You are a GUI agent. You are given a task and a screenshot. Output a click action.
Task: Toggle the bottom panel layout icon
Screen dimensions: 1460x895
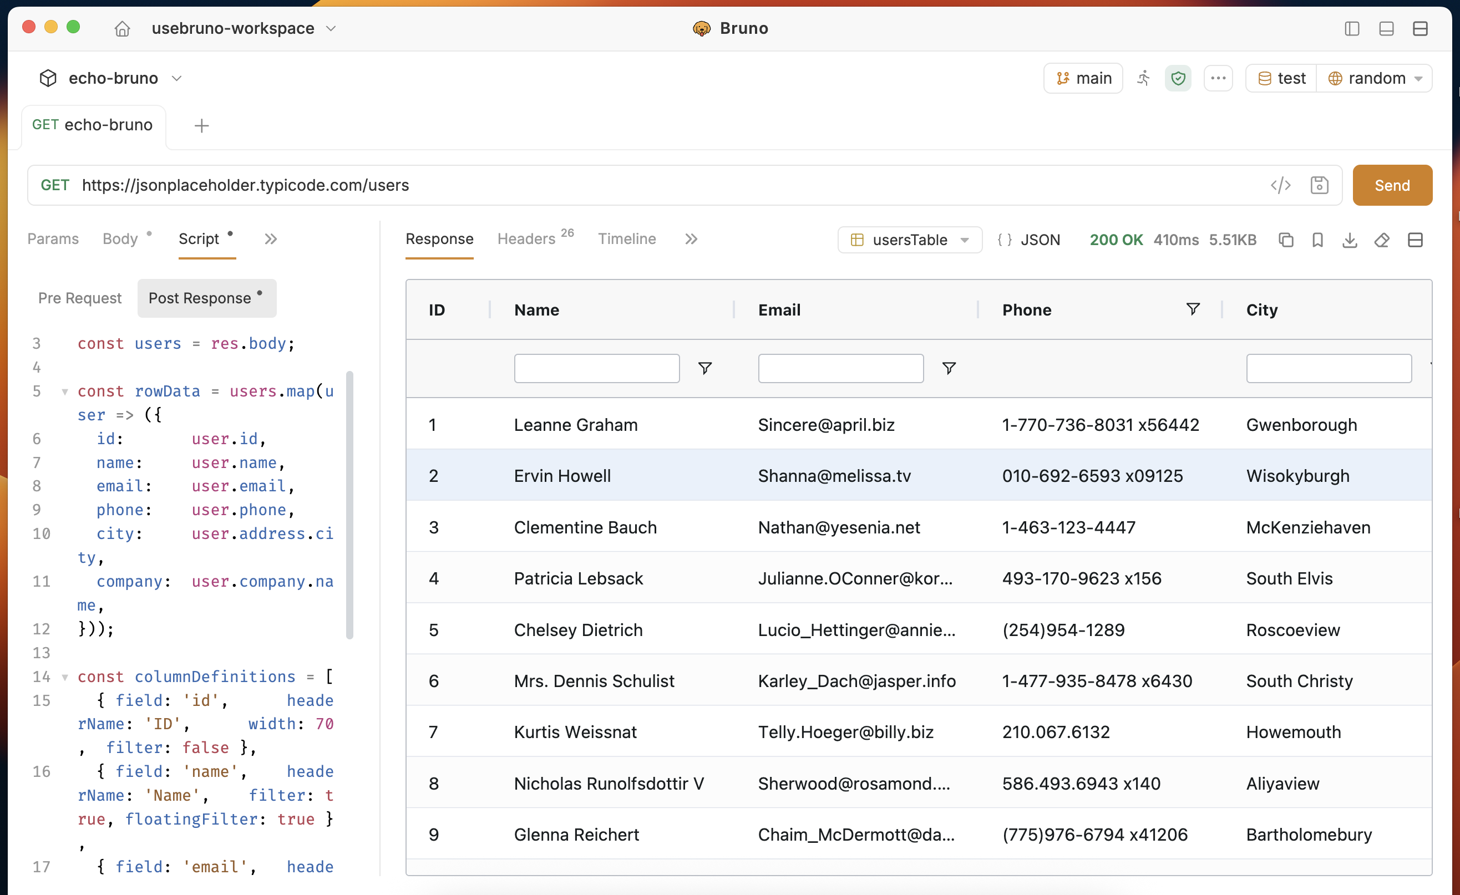tap(1386, 28)
